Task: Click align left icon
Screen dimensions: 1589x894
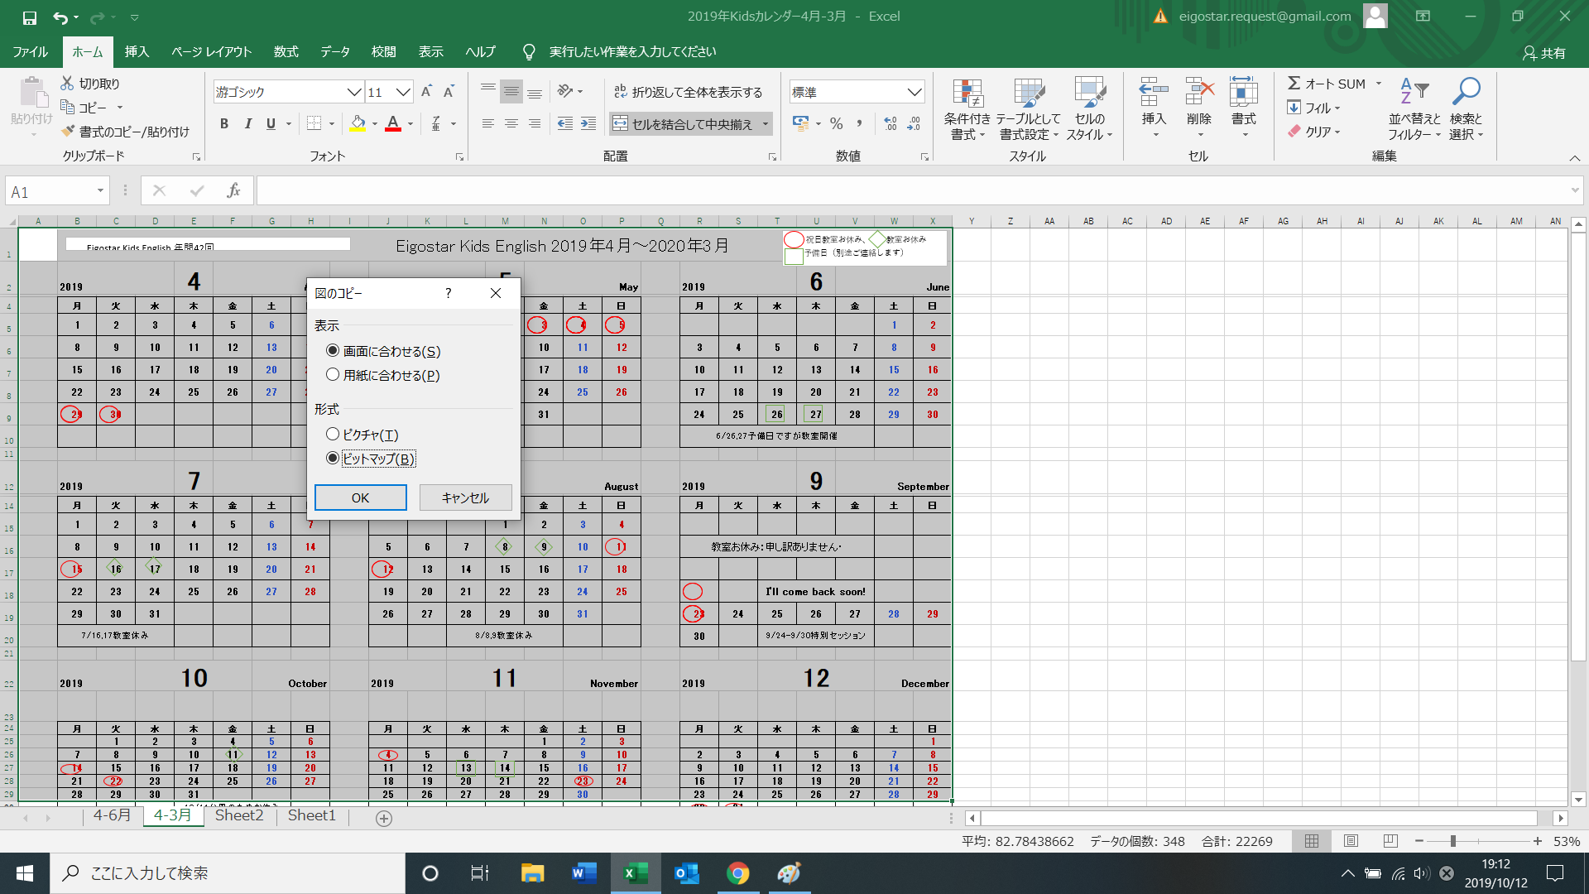Action: (x=488, y=124)
